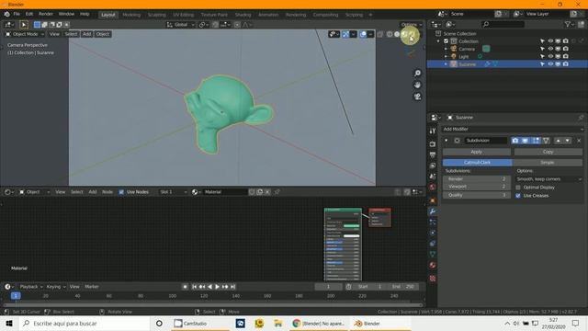This screenshot has width=588, height=331.
Task: Open the viewport Options dropdown
Action: pos(412,25)
